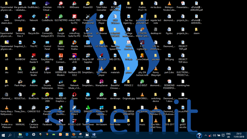Viewport: 247px width, 139px height.
Task: Open the 2016-2017 folder
Action: click(x=169, y=122)
